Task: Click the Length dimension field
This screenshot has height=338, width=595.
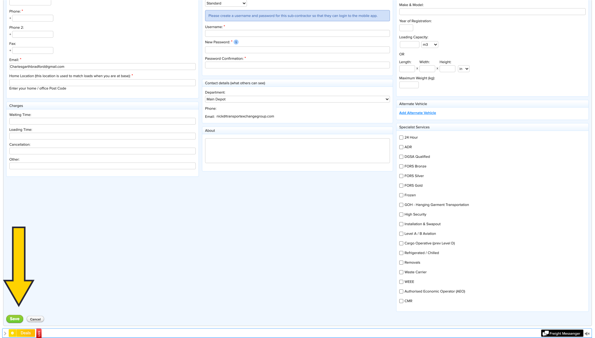Action: (x=407, y=69)
